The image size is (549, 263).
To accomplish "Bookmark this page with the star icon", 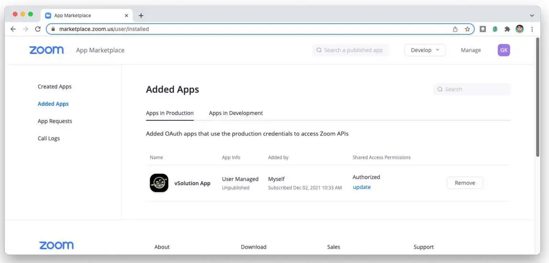I will [467, 29].
